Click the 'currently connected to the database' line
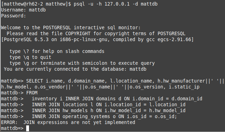 (x=75, y=69)
